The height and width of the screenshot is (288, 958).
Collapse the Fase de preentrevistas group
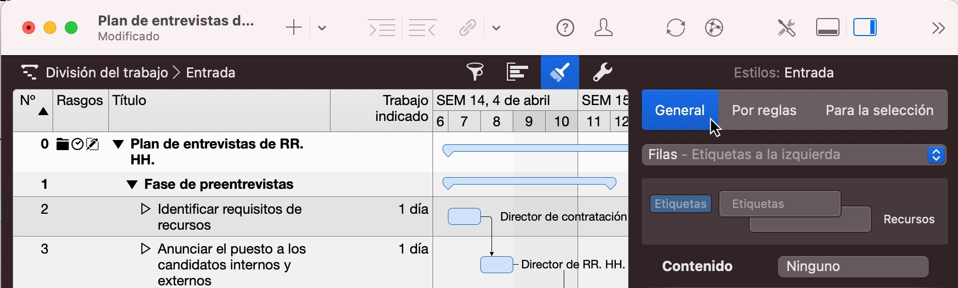coord(132,185)
